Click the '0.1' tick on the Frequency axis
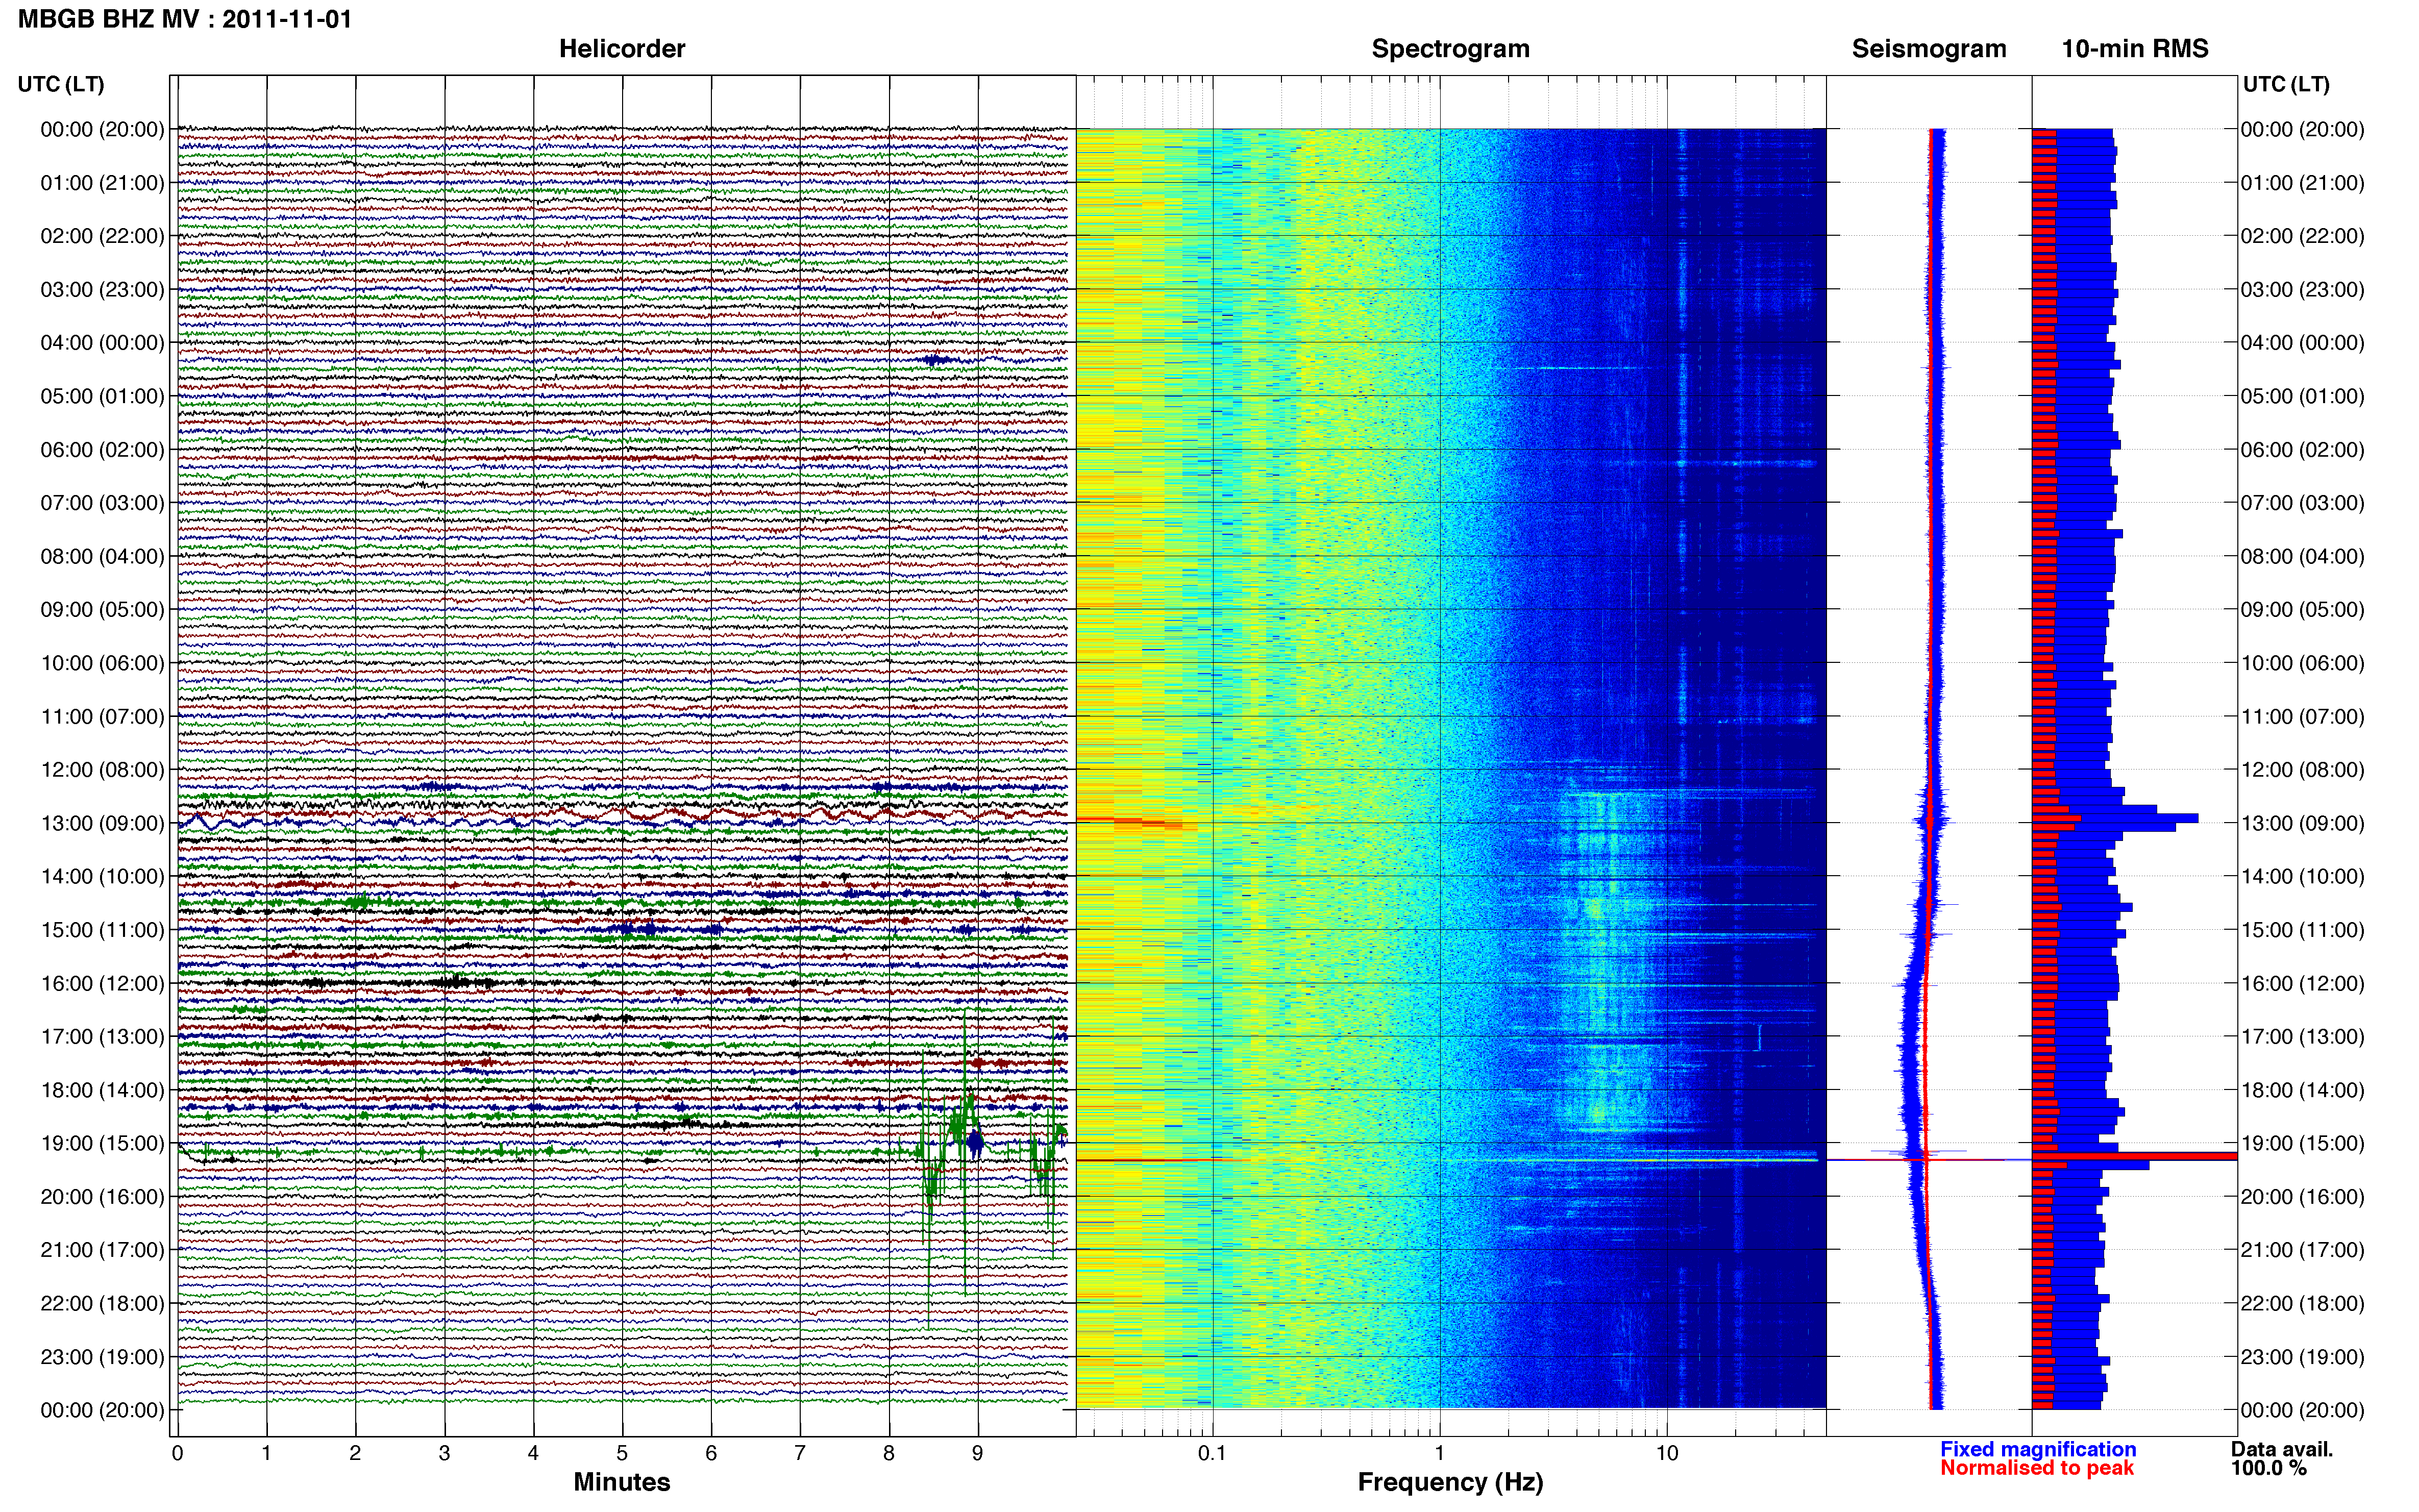The height and width of the screenshot is (1512, 2419). (x=1212, y=1454)
